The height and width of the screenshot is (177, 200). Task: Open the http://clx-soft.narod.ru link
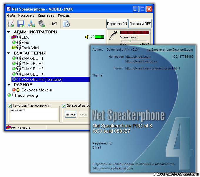tap(141, 61)
